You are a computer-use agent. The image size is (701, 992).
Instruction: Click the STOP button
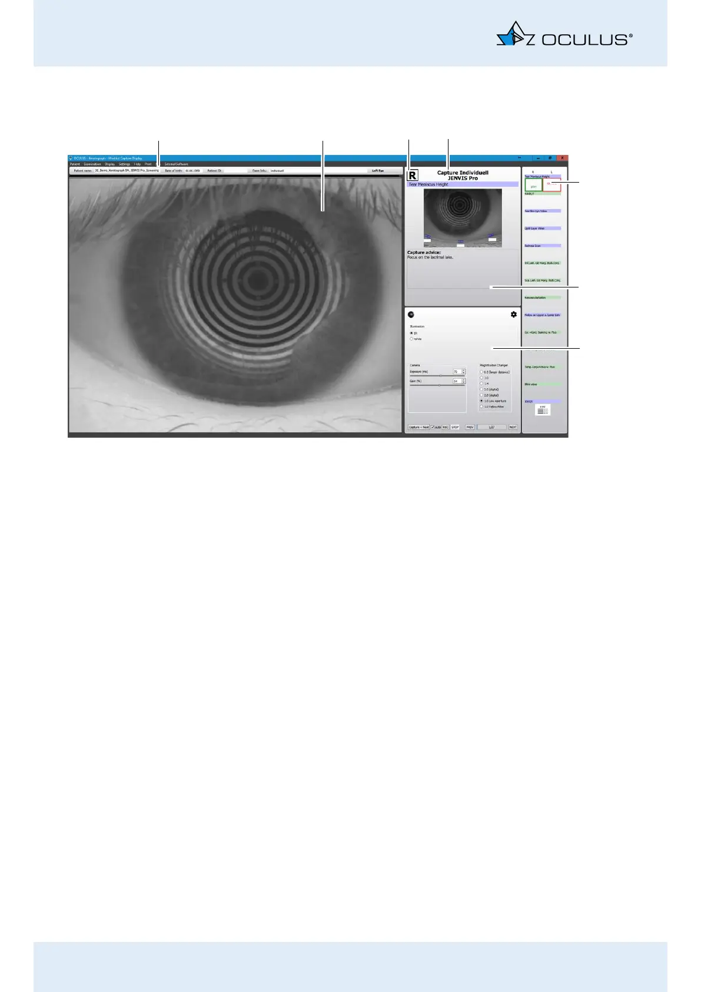[455, 427]
